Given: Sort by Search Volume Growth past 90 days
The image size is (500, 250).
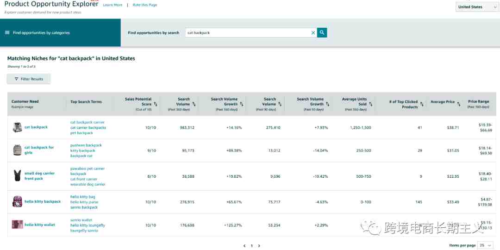Looking at the screenshot, I should click(x=327, y=104).
